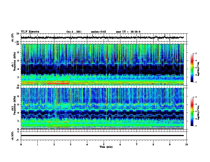This screenshot has height=162, width=210.
Task: Click the '6' kHz tick on ch.2 frequency axis
Action: (x=19, y=105)
